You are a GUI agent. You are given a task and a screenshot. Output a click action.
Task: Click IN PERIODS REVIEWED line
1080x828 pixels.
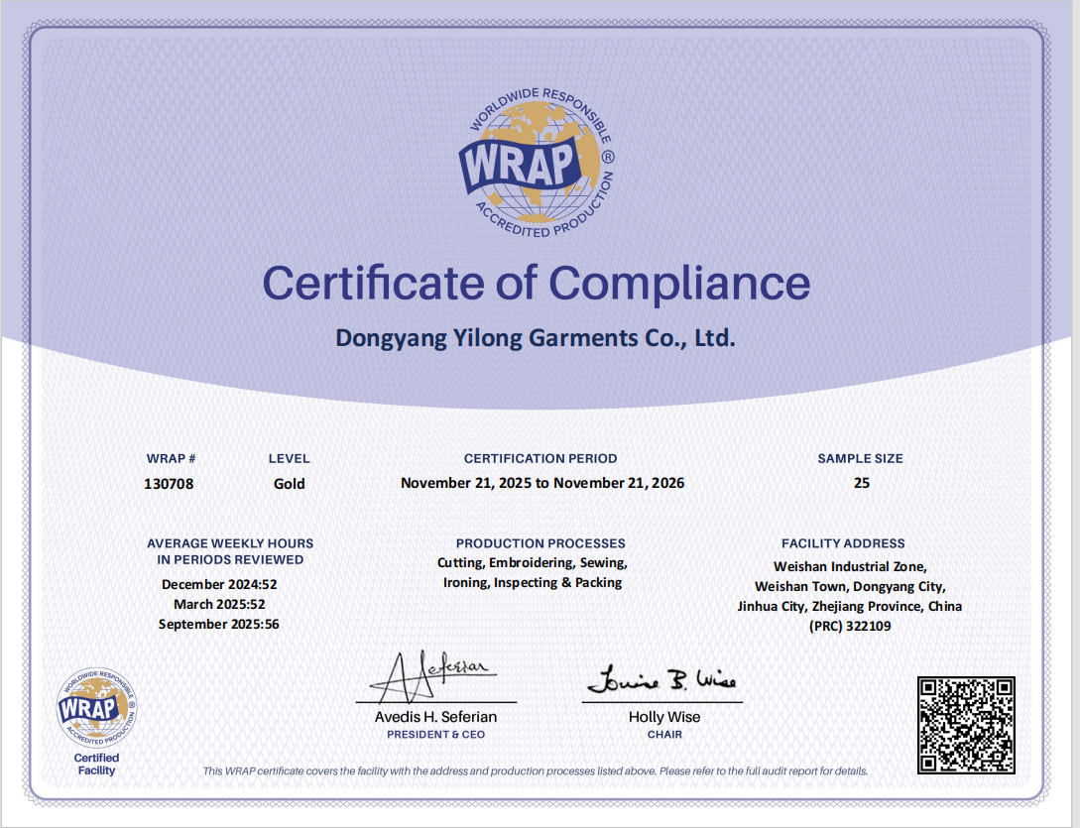click(x=230, y=560)
